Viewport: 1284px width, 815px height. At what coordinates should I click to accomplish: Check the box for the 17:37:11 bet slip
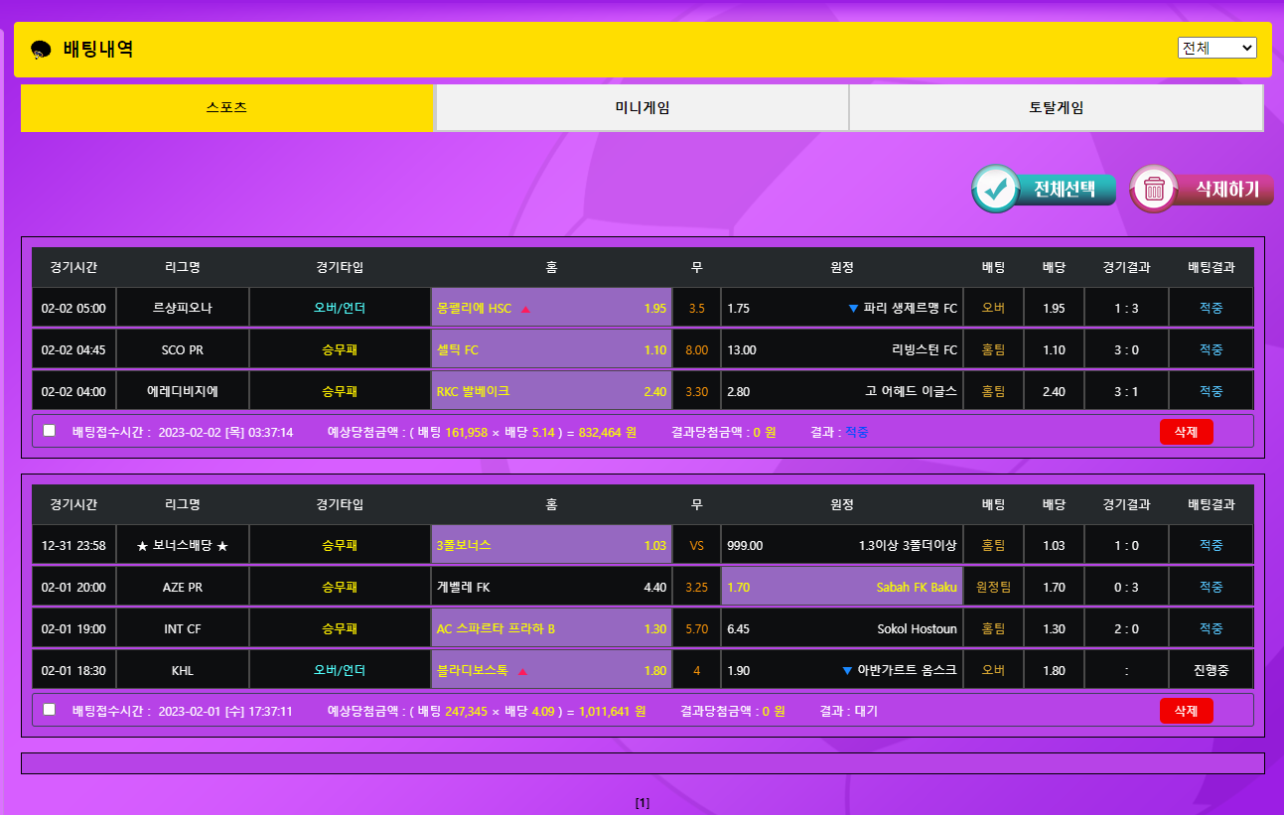(50, 710)
